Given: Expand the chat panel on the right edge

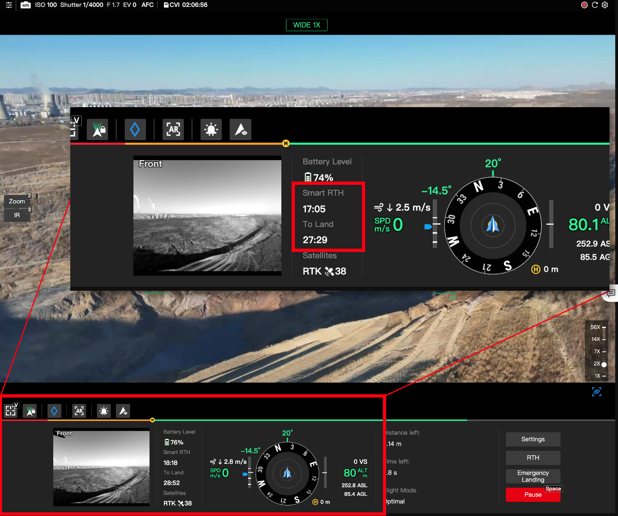Looking at the screenshot, I should point(610,293).
